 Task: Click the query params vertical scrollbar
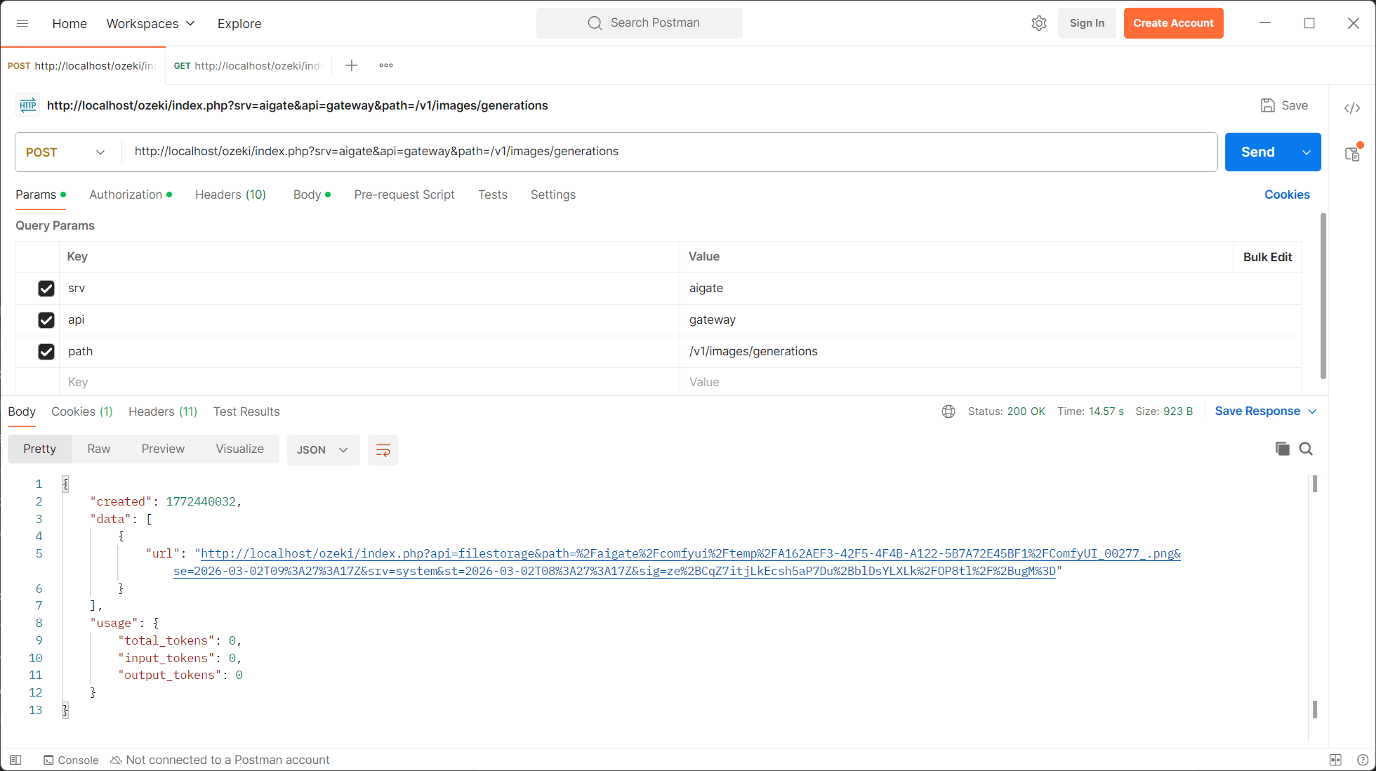(x=1323, y=296)
